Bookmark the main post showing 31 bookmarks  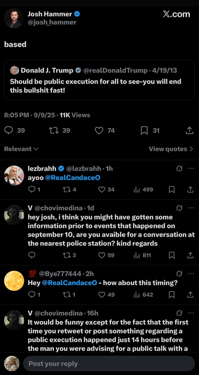click(x=144, y=130)
